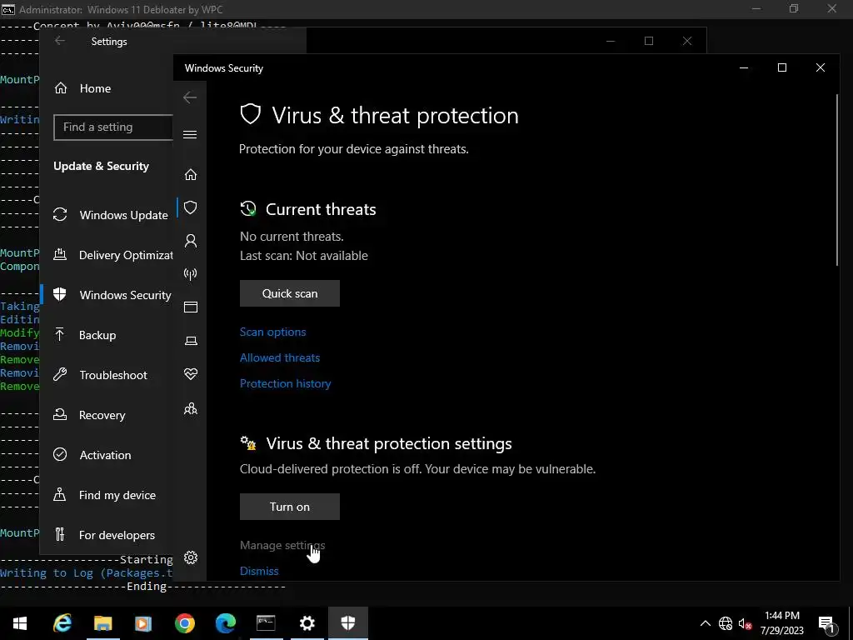The width and height of the screenshot is (853, 640).
Task: Open Account protection person icon
Action: click(191, 241)
